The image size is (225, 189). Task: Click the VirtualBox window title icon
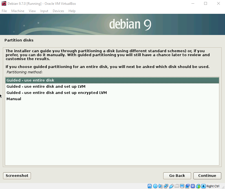pyautogui.click(x=4, y=3)
